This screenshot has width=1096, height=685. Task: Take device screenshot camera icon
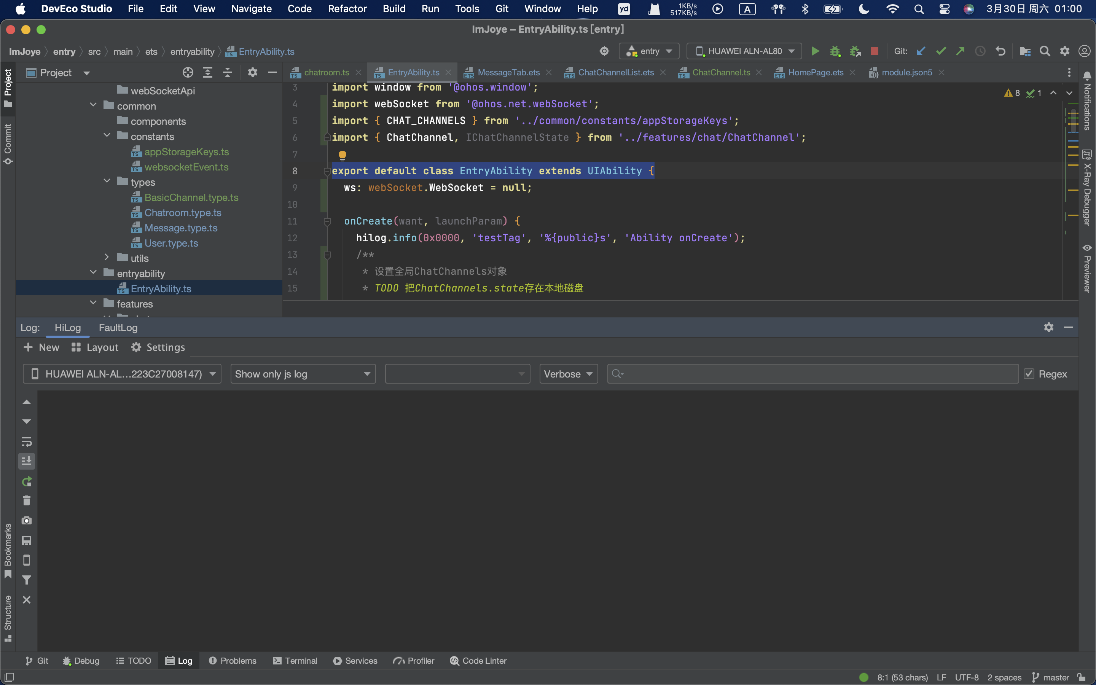(27, 521)
